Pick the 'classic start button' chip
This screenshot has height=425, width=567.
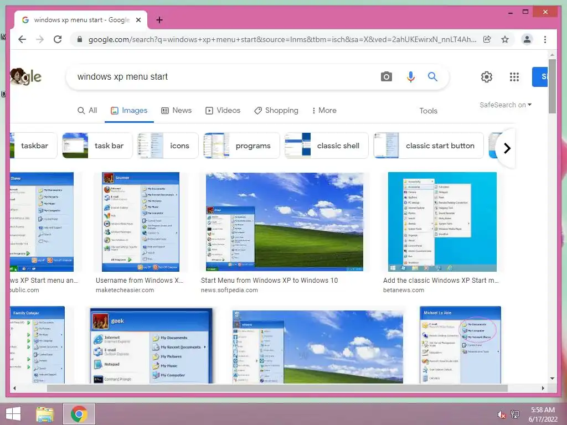[x=428, y=146]
